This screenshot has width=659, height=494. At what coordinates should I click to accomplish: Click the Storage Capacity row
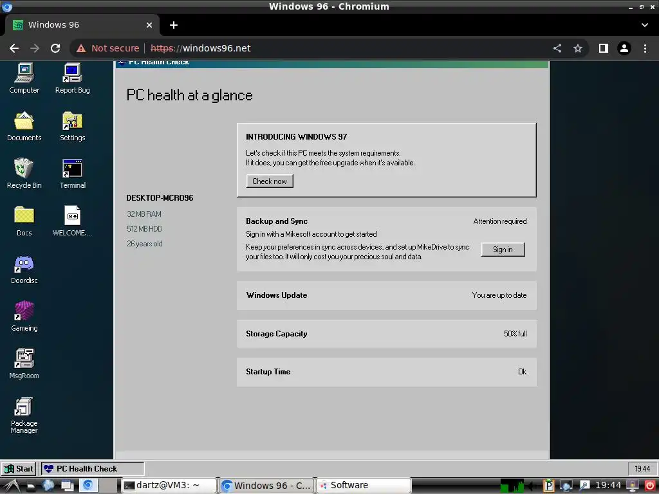click(386, 334)
